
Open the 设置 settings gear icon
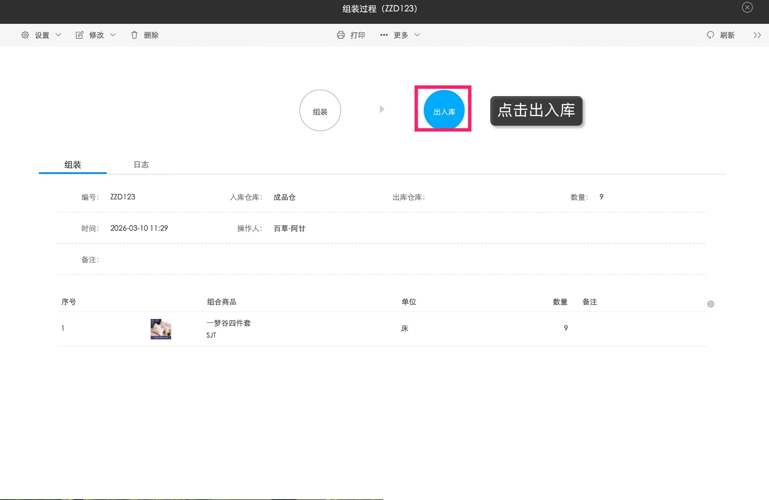pos(25,35)
